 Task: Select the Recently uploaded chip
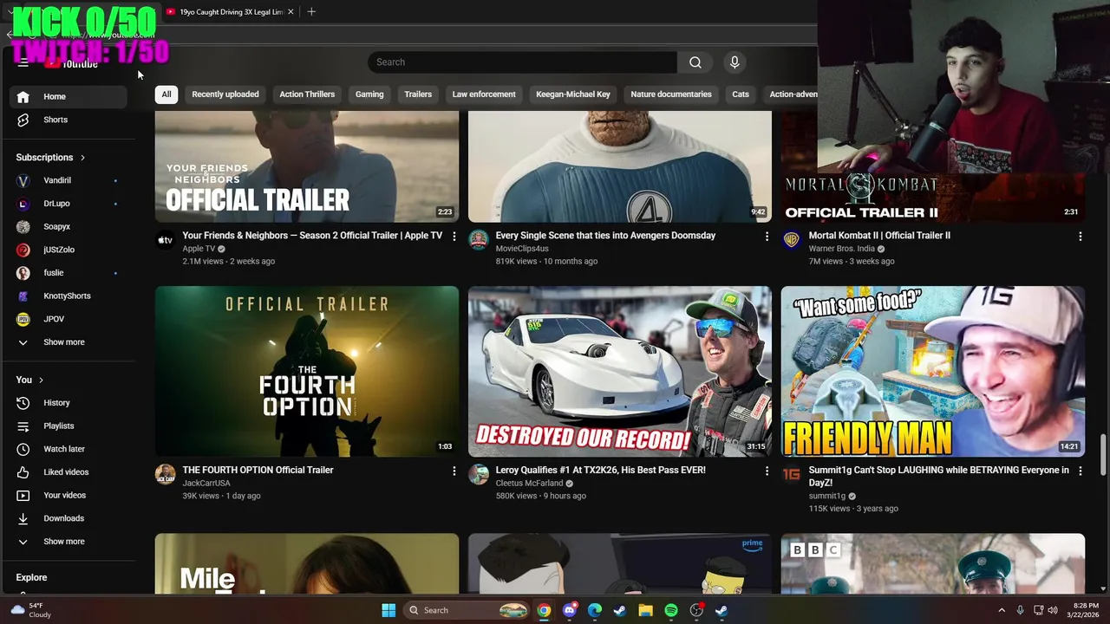(x=225, y=94)
